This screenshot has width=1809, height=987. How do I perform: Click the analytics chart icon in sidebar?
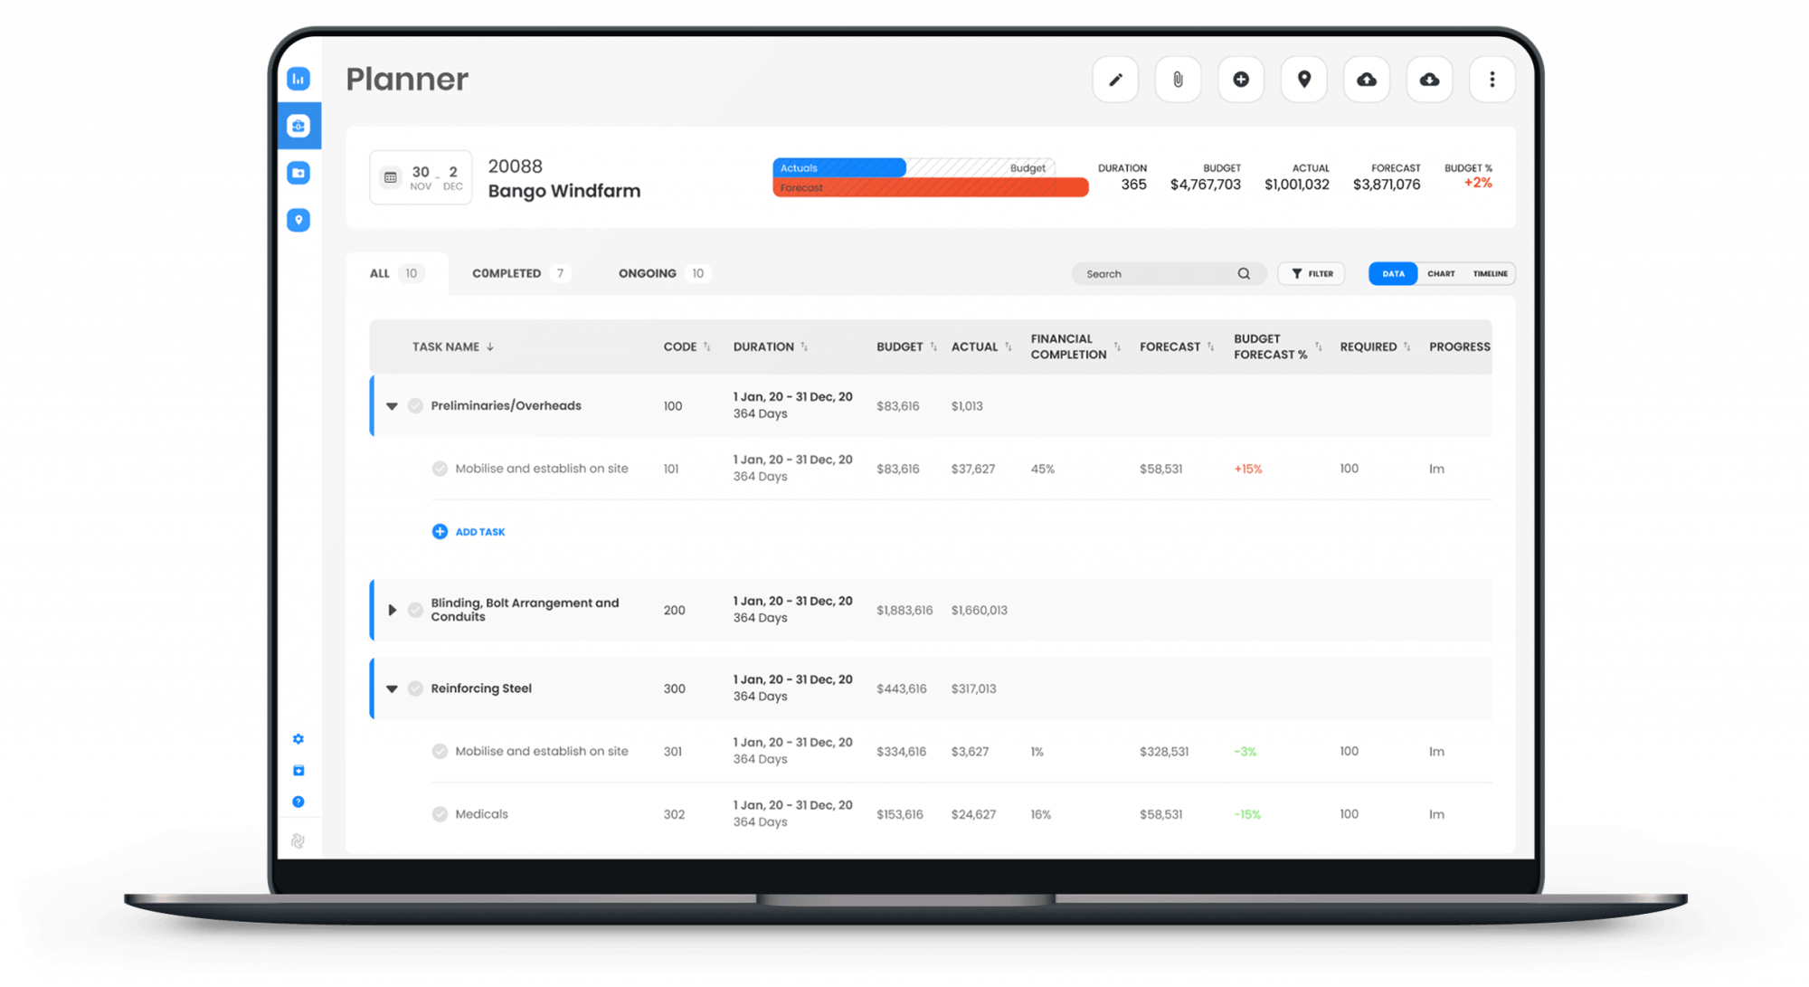click(x=302, y=79)
